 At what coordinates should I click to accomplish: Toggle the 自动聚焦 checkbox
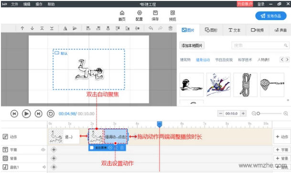91,148
